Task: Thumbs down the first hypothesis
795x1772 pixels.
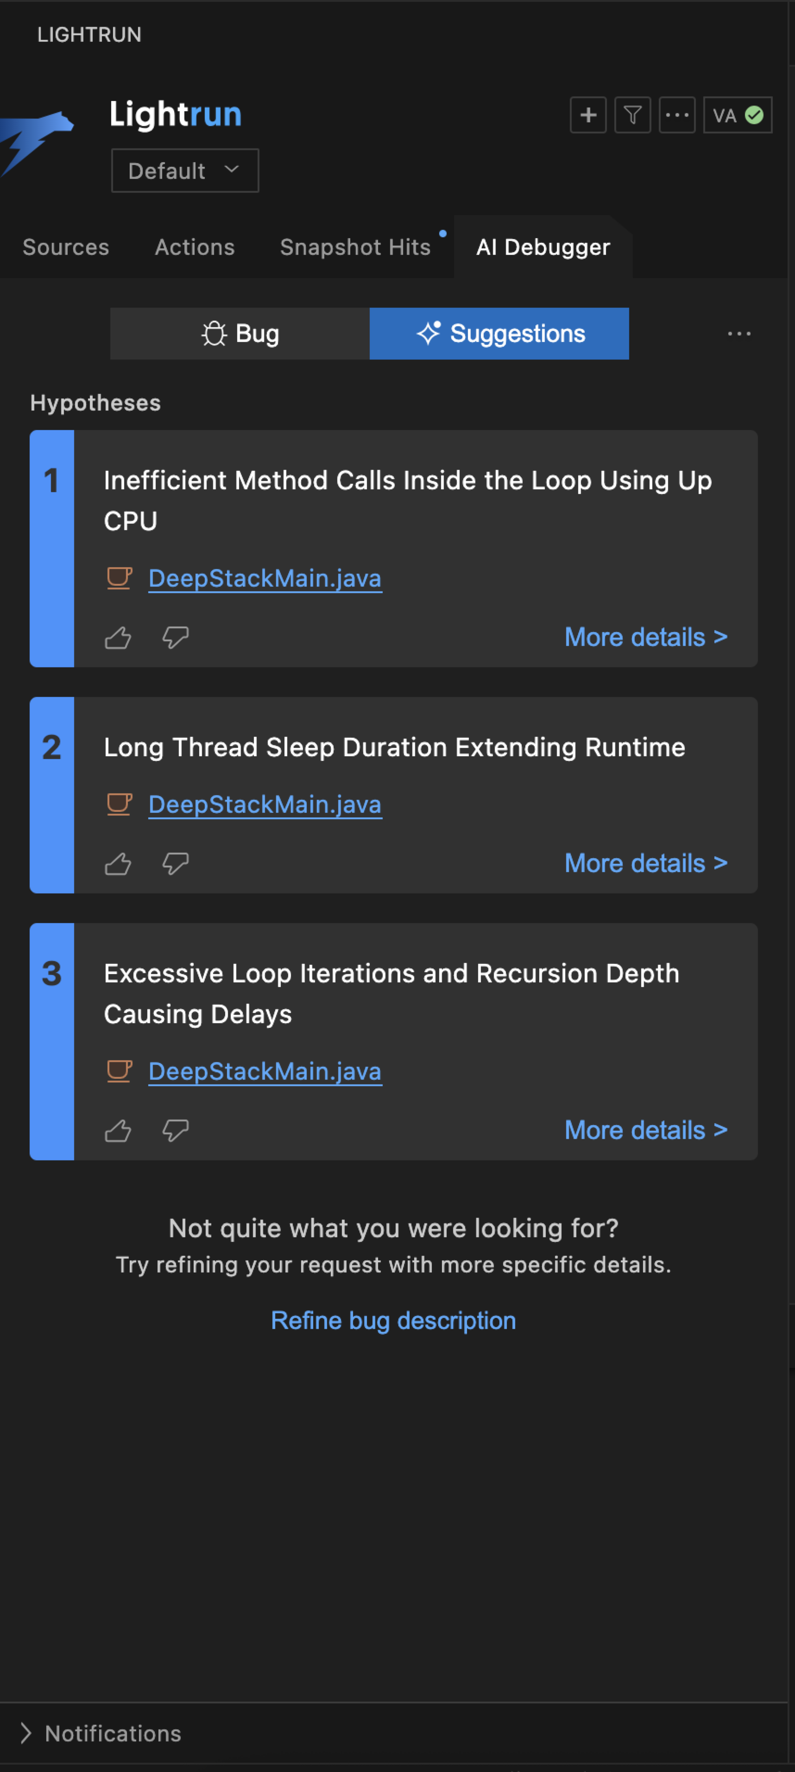Action: coord(176,638)
